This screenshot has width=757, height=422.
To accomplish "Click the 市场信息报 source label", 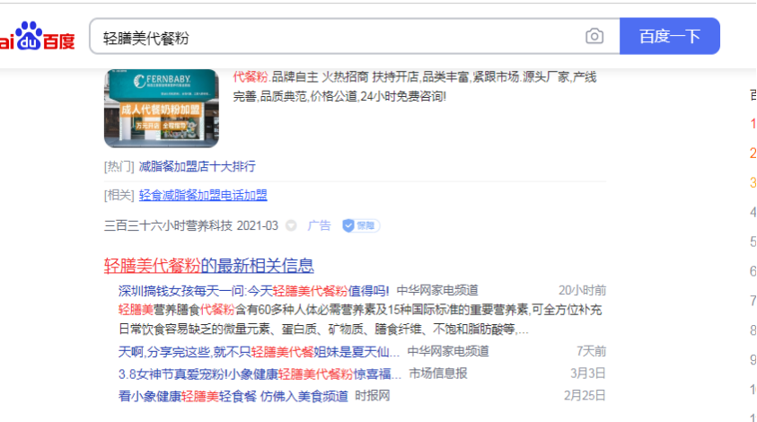I will click(x=438, y=374).
